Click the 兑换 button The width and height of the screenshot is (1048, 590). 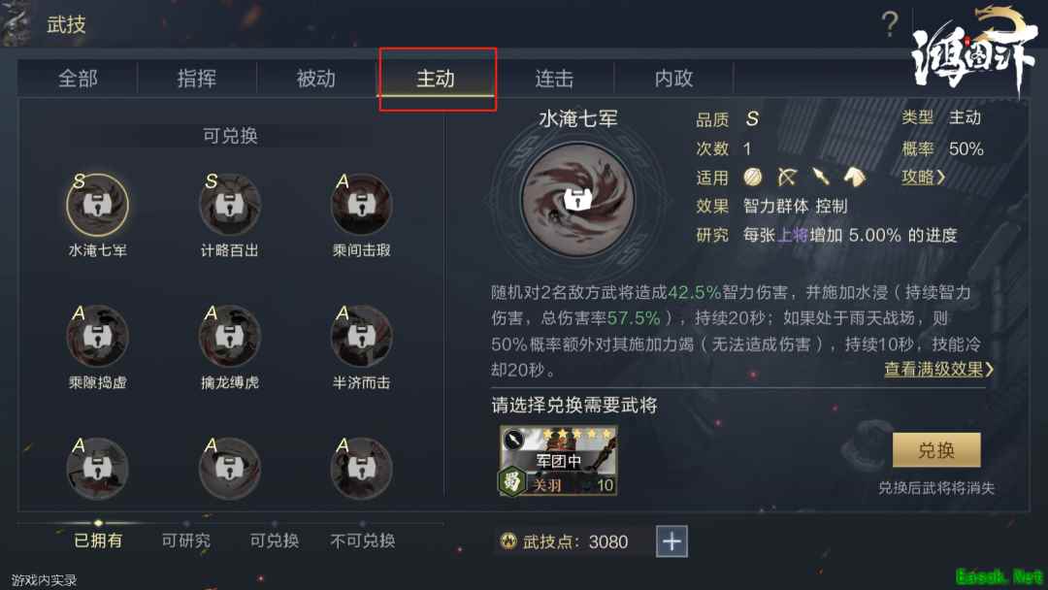point(936,450)
